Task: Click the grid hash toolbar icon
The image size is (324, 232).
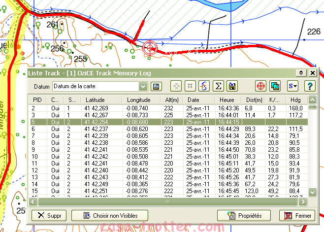Action: [190, 86]
